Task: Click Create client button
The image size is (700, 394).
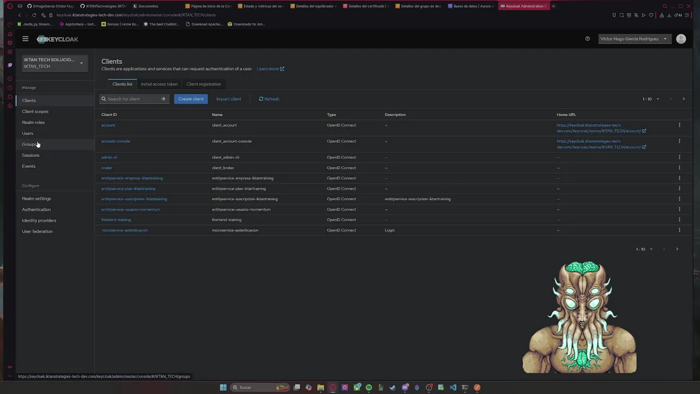Action: click(x=191, y=99)
